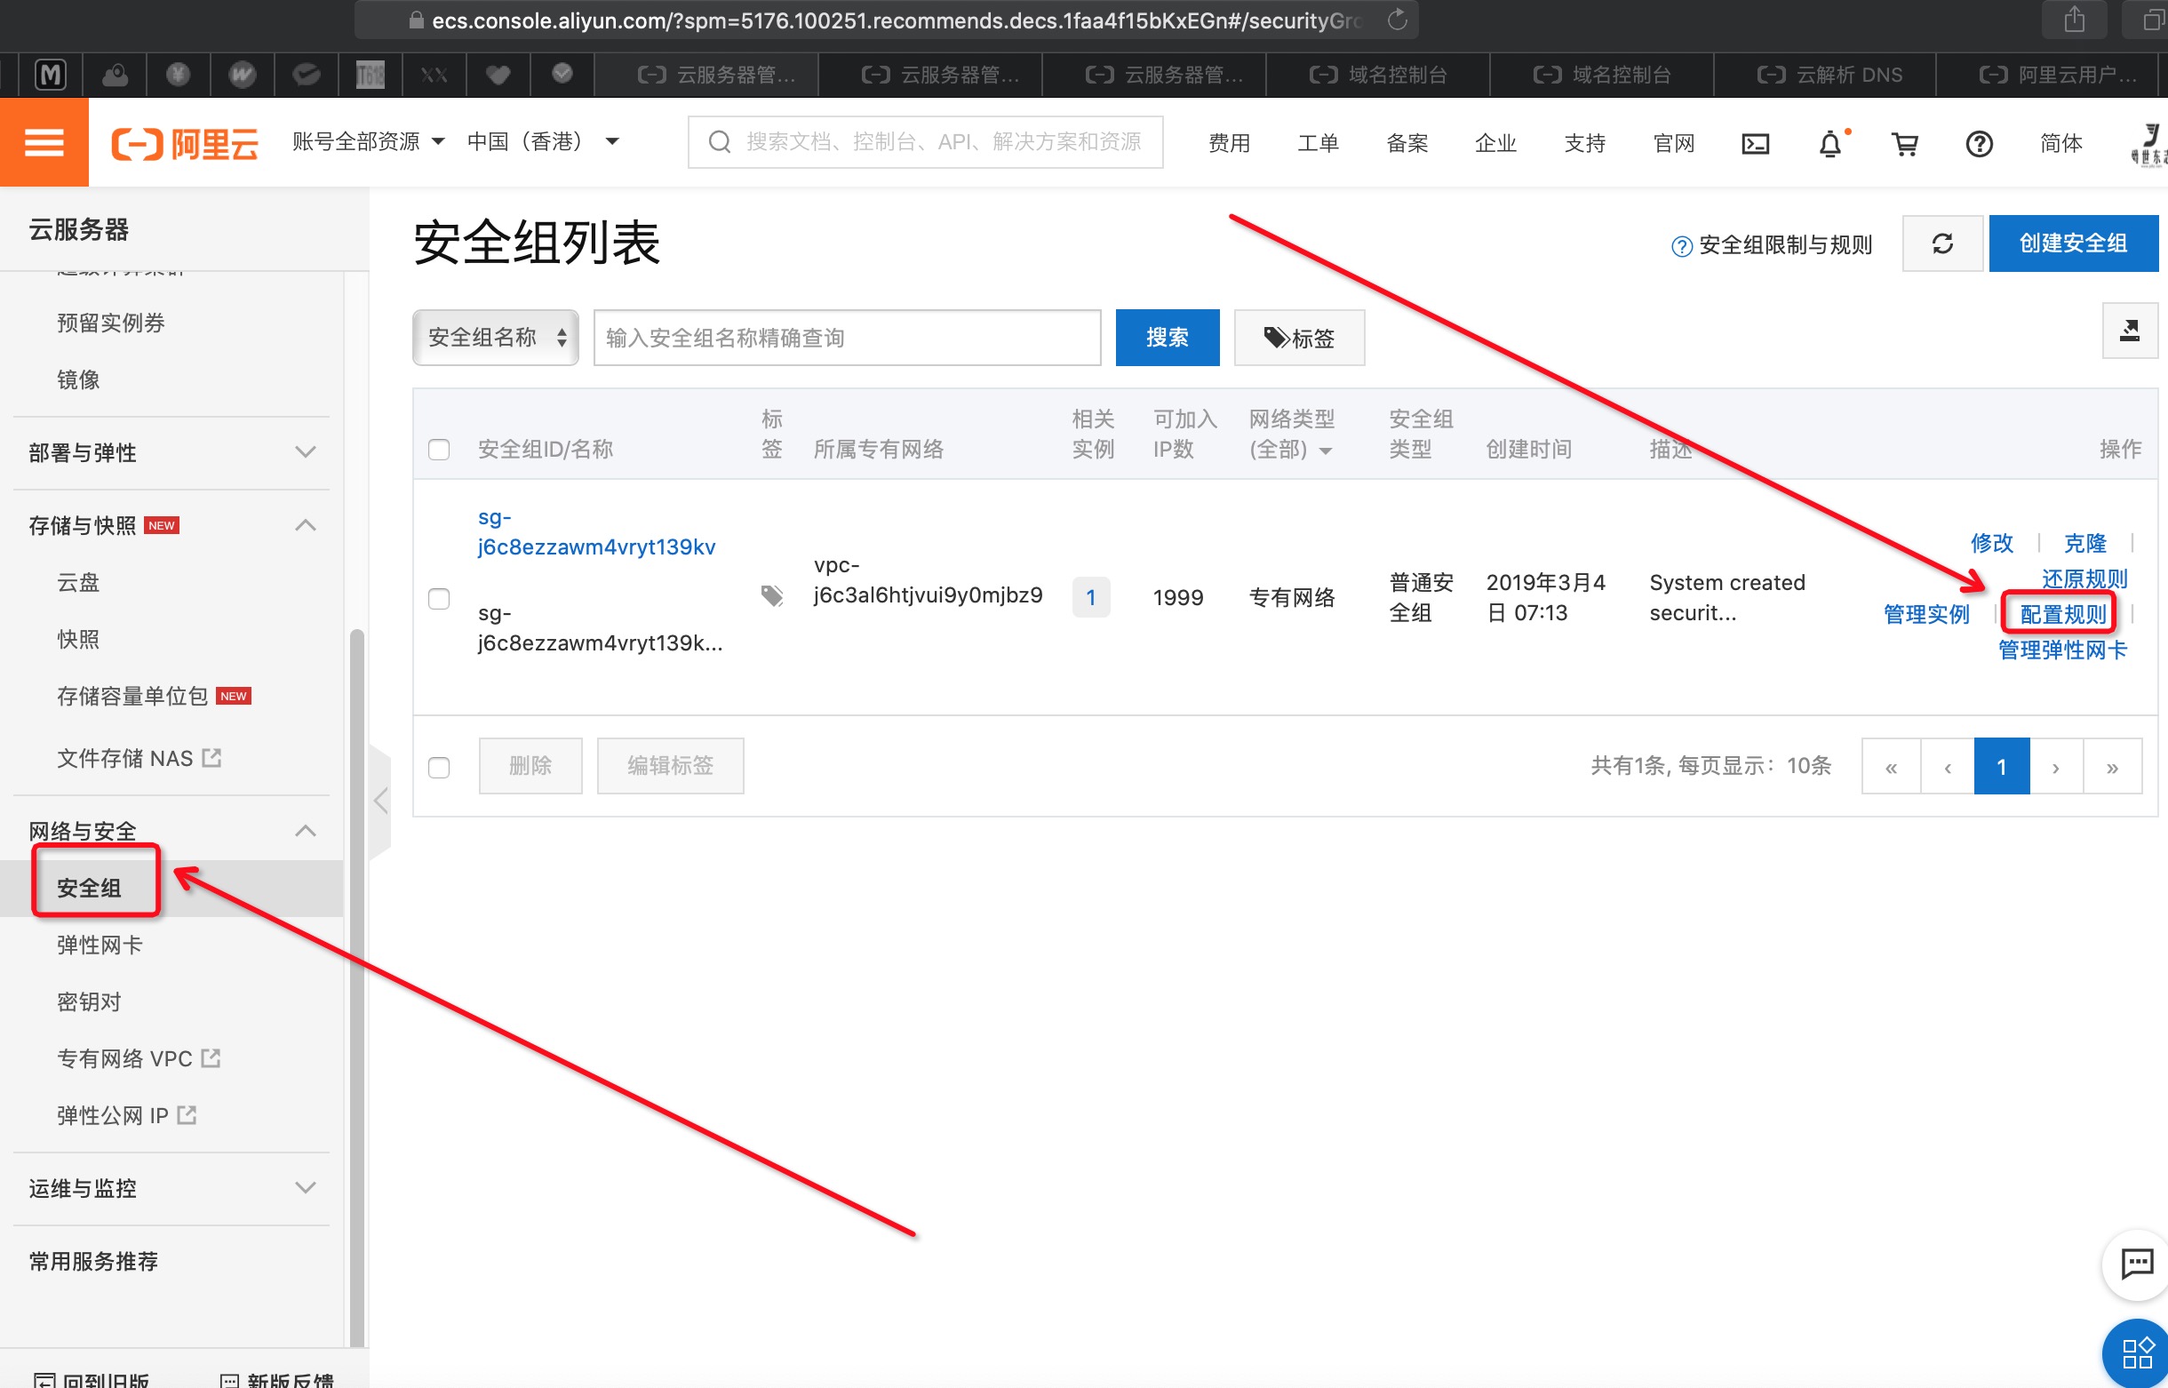Screen dimensions: 2168x1388
Task: Open the shopping cart icon
Action: click(x=1904, y=143)
